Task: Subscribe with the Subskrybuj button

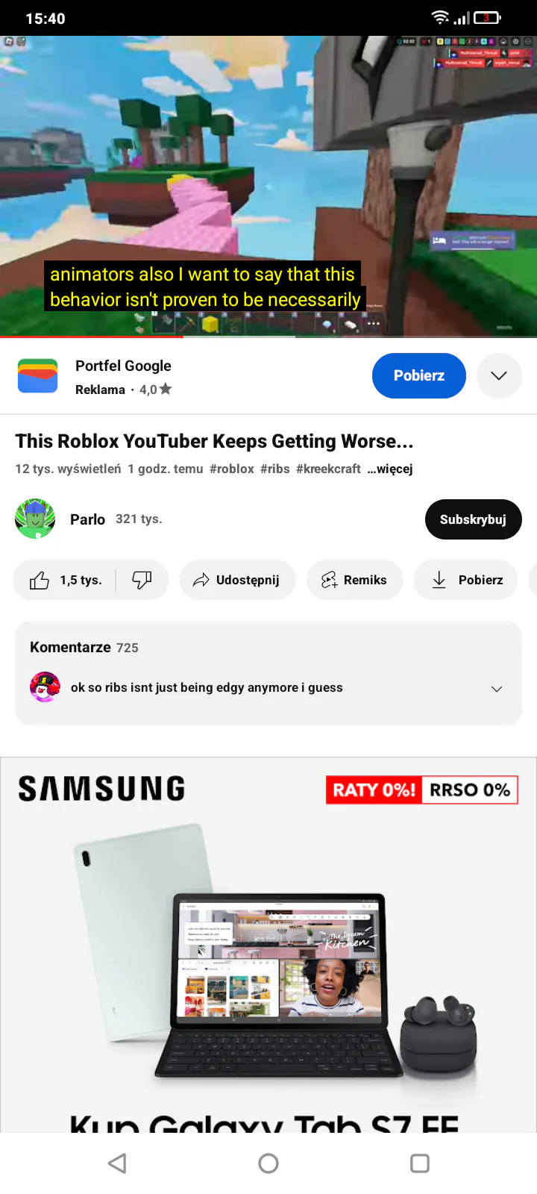Action: pos(473,519)
